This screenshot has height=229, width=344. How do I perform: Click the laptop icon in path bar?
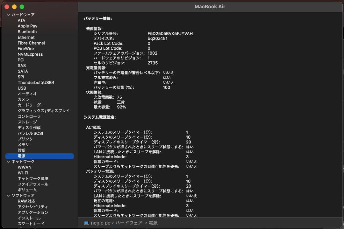tap(86, 223)
